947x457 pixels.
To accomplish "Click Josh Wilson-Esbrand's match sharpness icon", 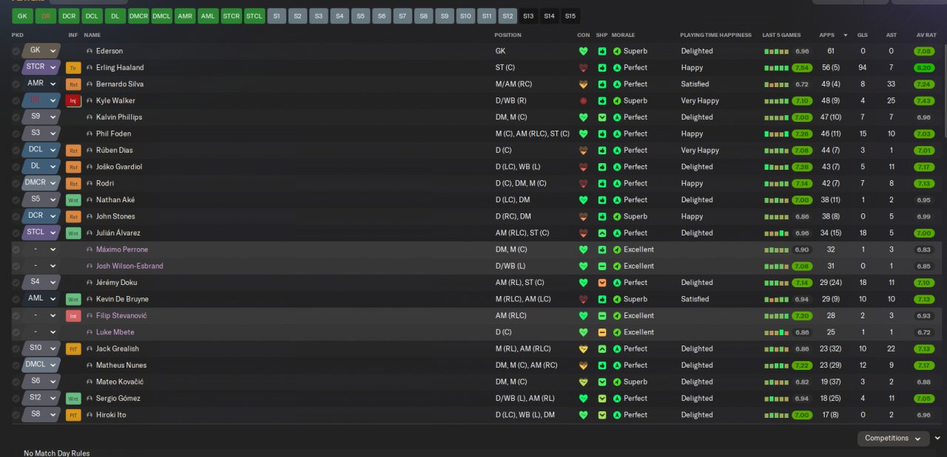I will pos(602,266).
